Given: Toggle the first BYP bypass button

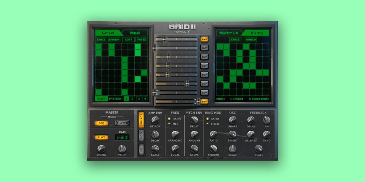Looking at the screenshot, I should pos(204,39).
